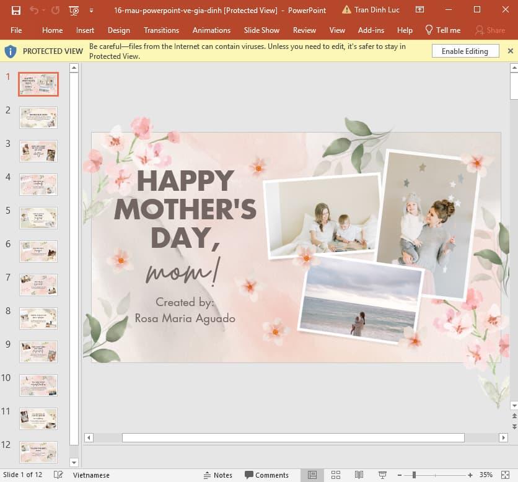Select the Undo icon
Image resolution: width=518 pixels, height=482 pixels.
pyautogui.click(x=35, y=11)
